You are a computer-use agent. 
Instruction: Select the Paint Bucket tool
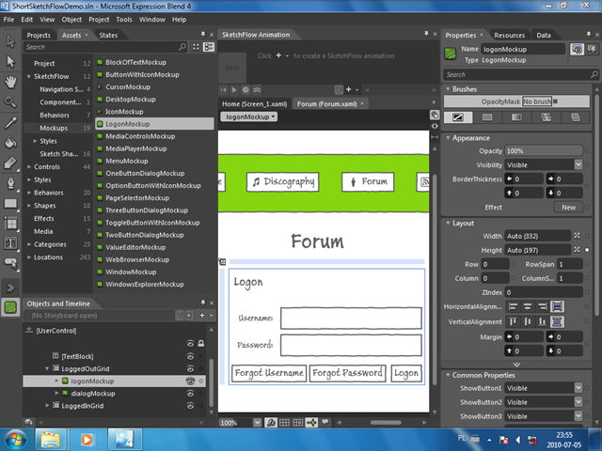(10, 143)
